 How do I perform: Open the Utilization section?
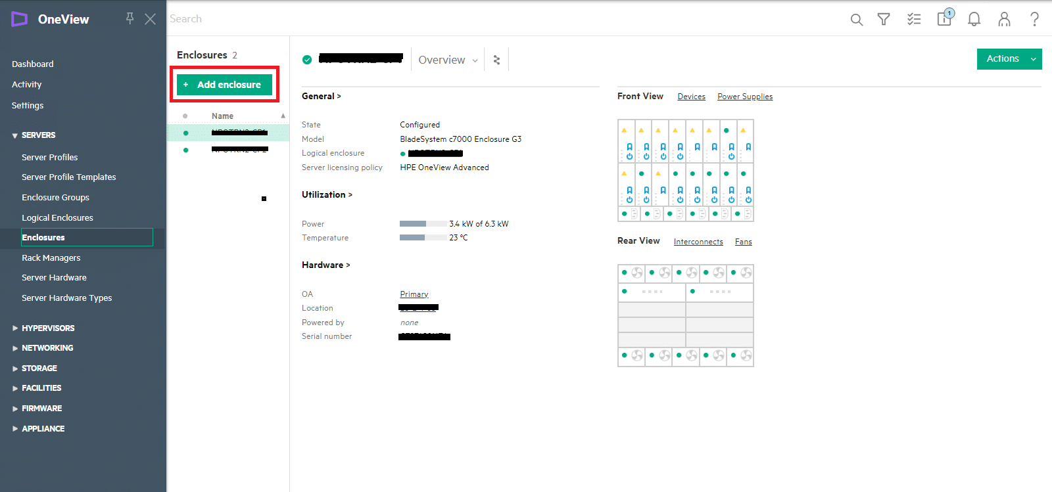[327, 195]
